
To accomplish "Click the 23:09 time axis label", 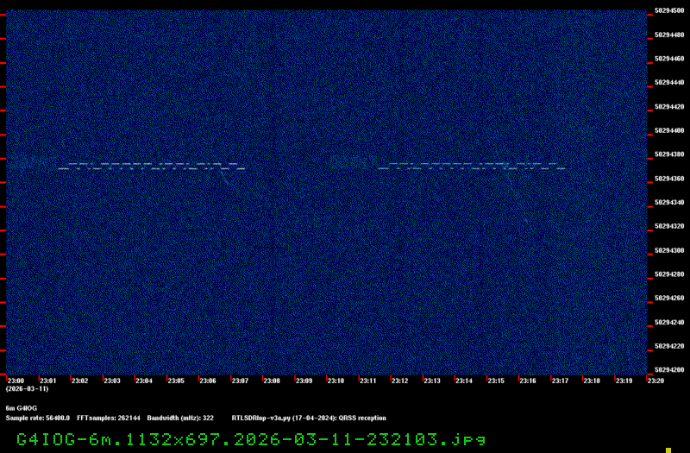I will (x=304, y=381).
